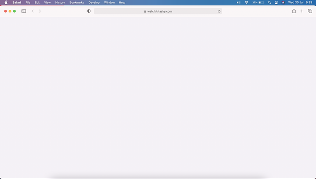
Task: Open the privacy report shield icon
Action: click(x=89, y=11)
